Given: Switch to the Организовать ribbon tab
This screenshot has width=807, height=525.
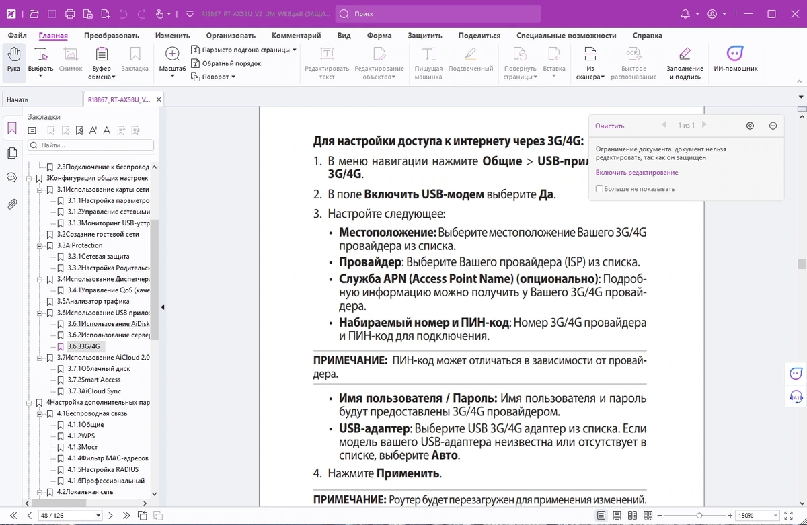Looking at the screenshot, I should [x=231, y=36].
